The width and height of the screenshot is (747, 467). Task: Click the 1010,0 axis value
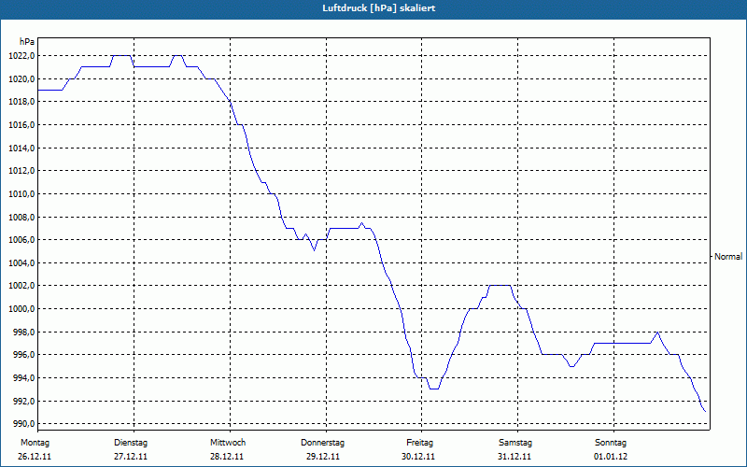(x=21, y=194)
